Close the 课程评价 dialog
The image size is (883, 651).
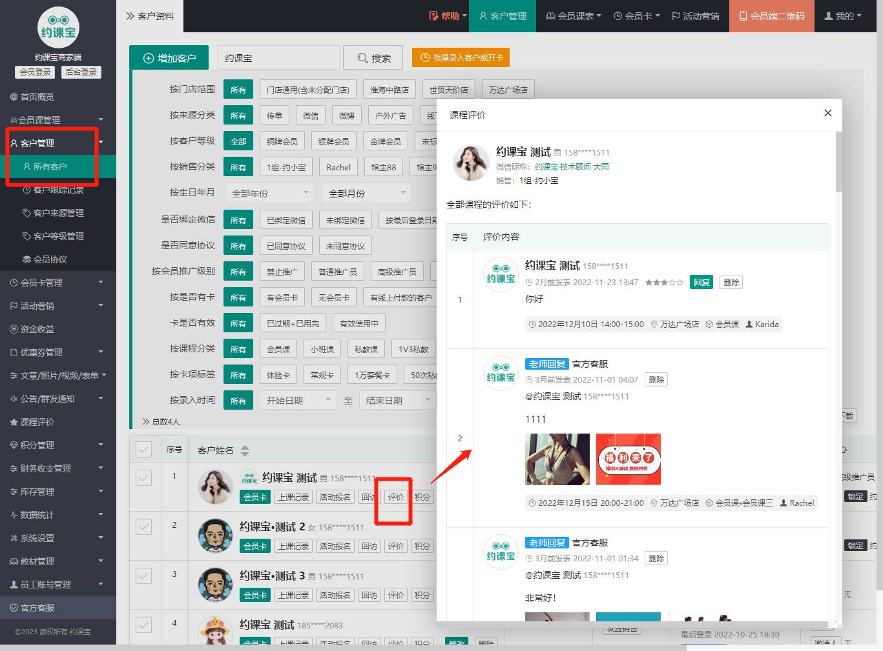(828, 113)
